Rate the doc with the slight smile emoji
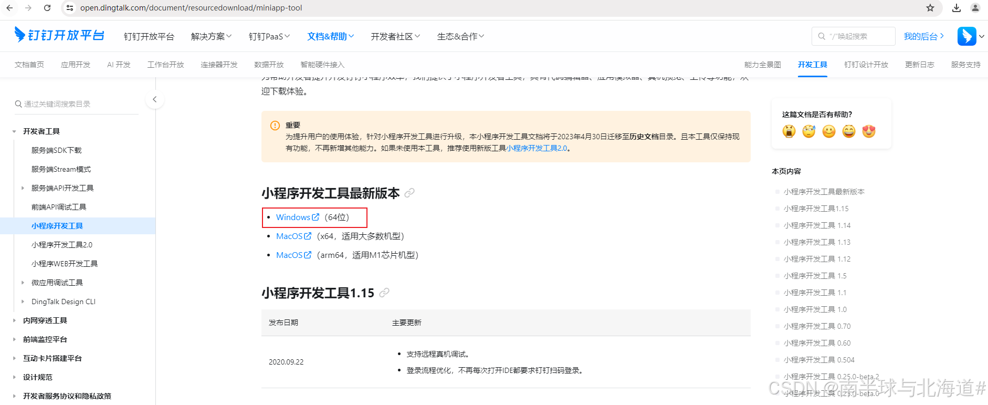The image size is (988, 405). (829, 131)
